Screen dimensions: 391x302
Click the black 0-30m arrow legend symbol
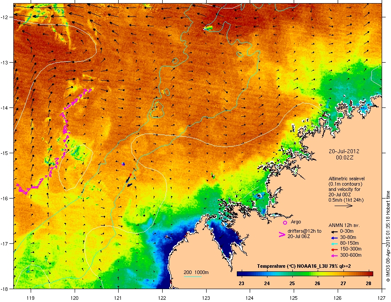[x=334, y=231]
